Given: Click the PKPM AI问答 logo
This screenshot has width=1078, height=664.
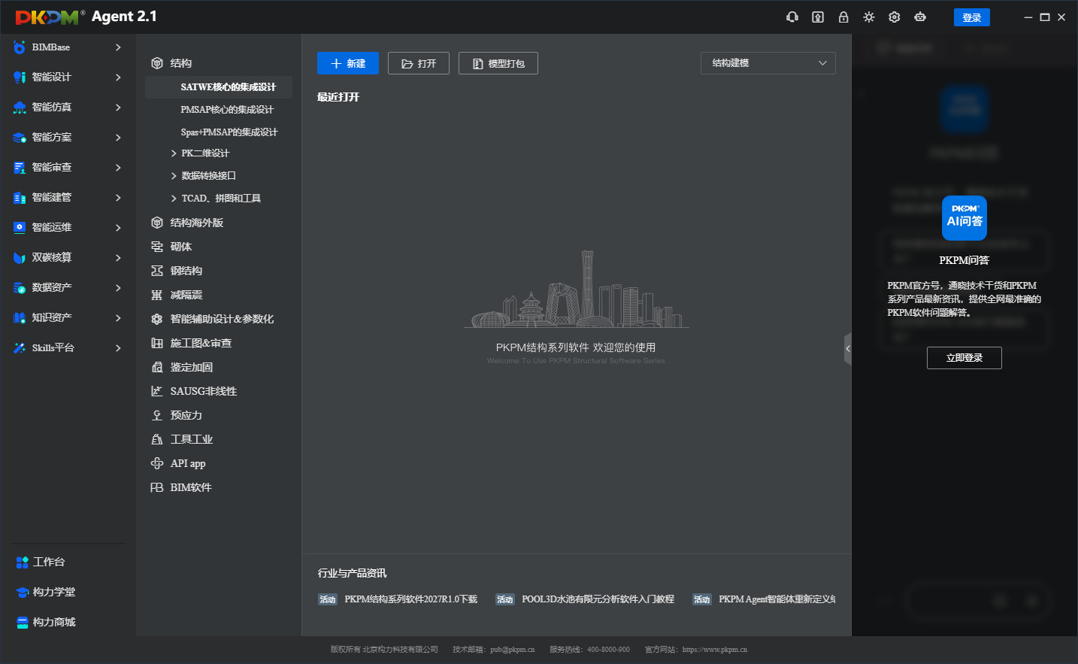Looking at the screenshot, I should click(964, 218).
